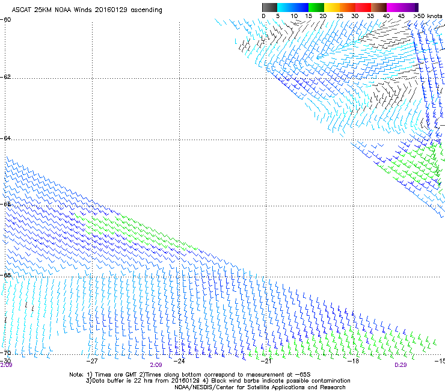The height and width of the screenshot is (391, 445).
Task: Select the gray 0-5 knots color bar segment
Action: [x=269, y=7]
